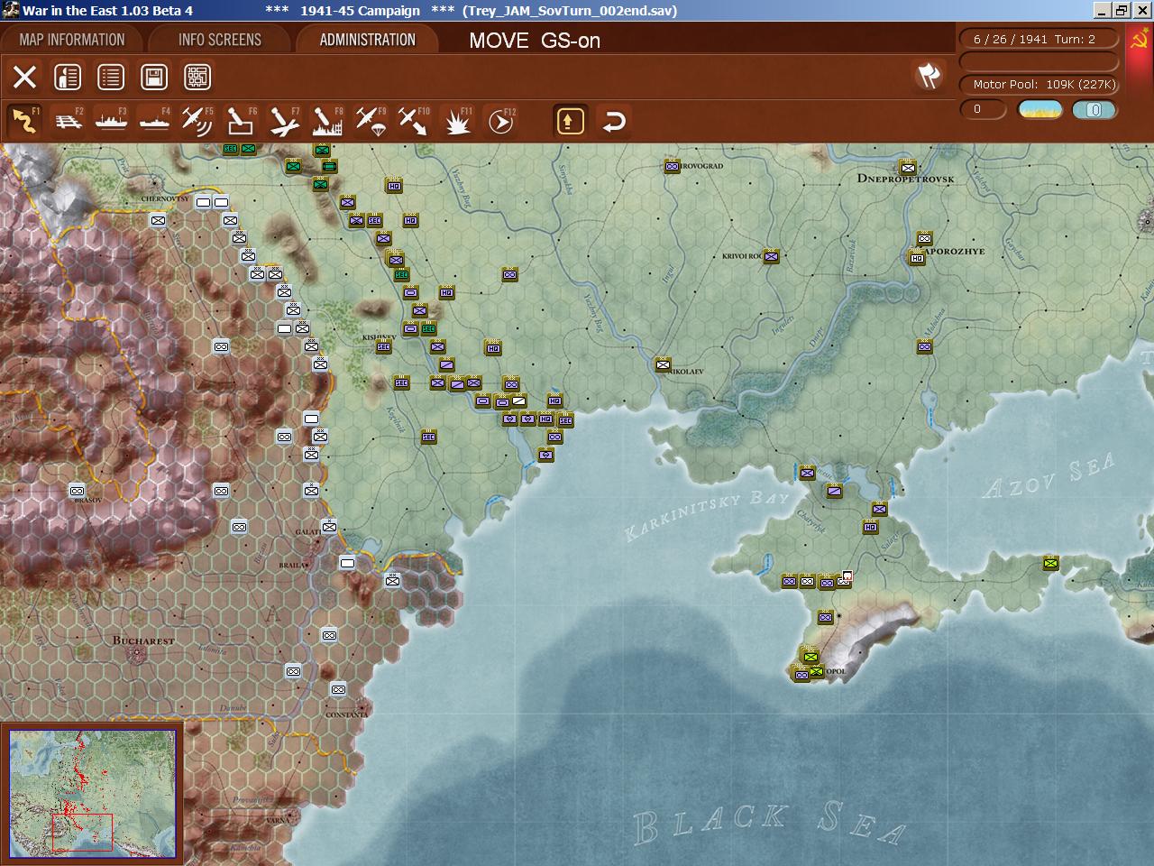Undo the last move with curved arrow
Image resolution: width=1154 pixels, height=866 pixels.
(614, 121)
